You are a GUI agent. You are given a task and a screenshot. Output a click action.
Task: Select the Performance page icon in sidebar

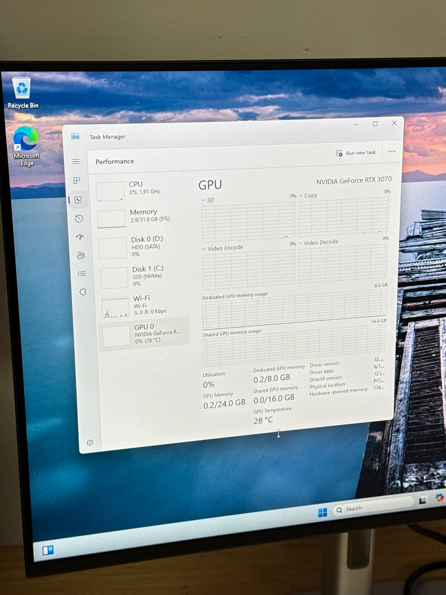pos(78,200)
